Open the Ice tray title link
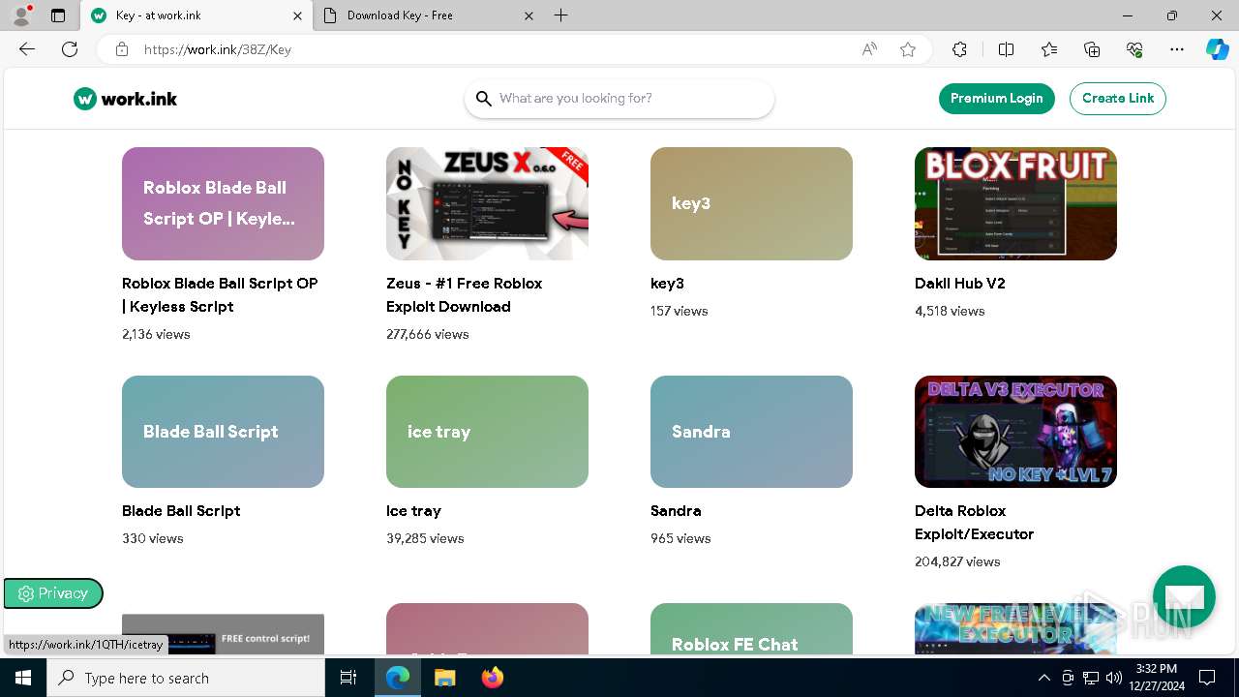The height and width of the screenshot is (697, 1239). click(x=413, y=511)
